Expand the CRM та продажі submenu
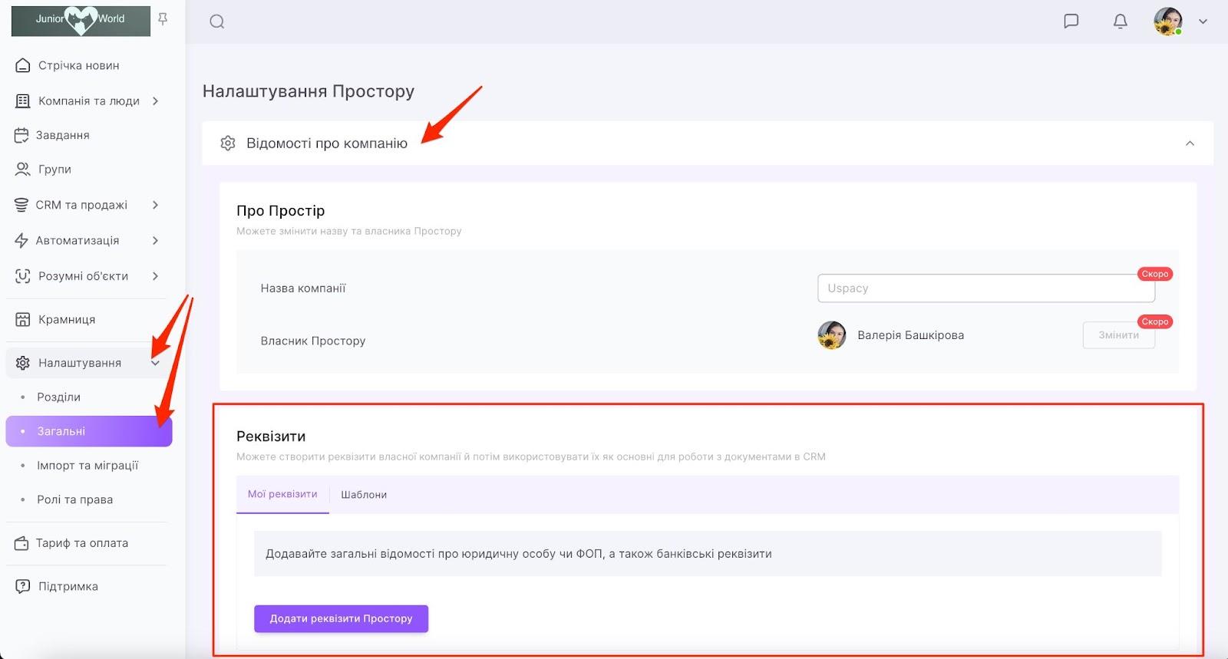The image size is (1228, 659). point(155,205)
